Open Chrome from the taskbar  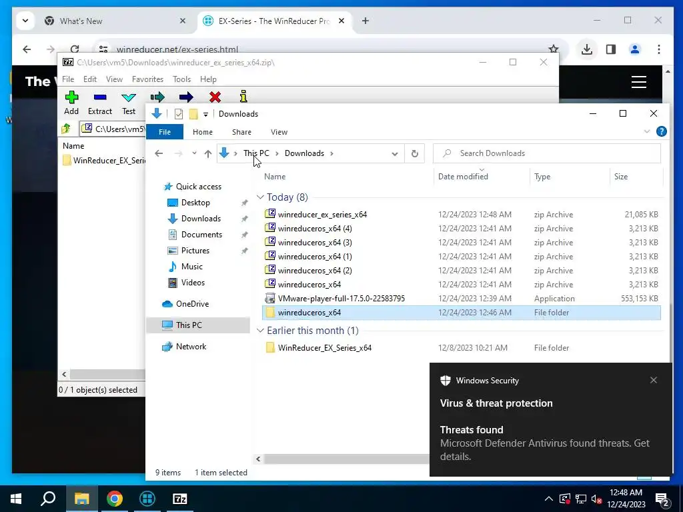[x=115, y=499]
